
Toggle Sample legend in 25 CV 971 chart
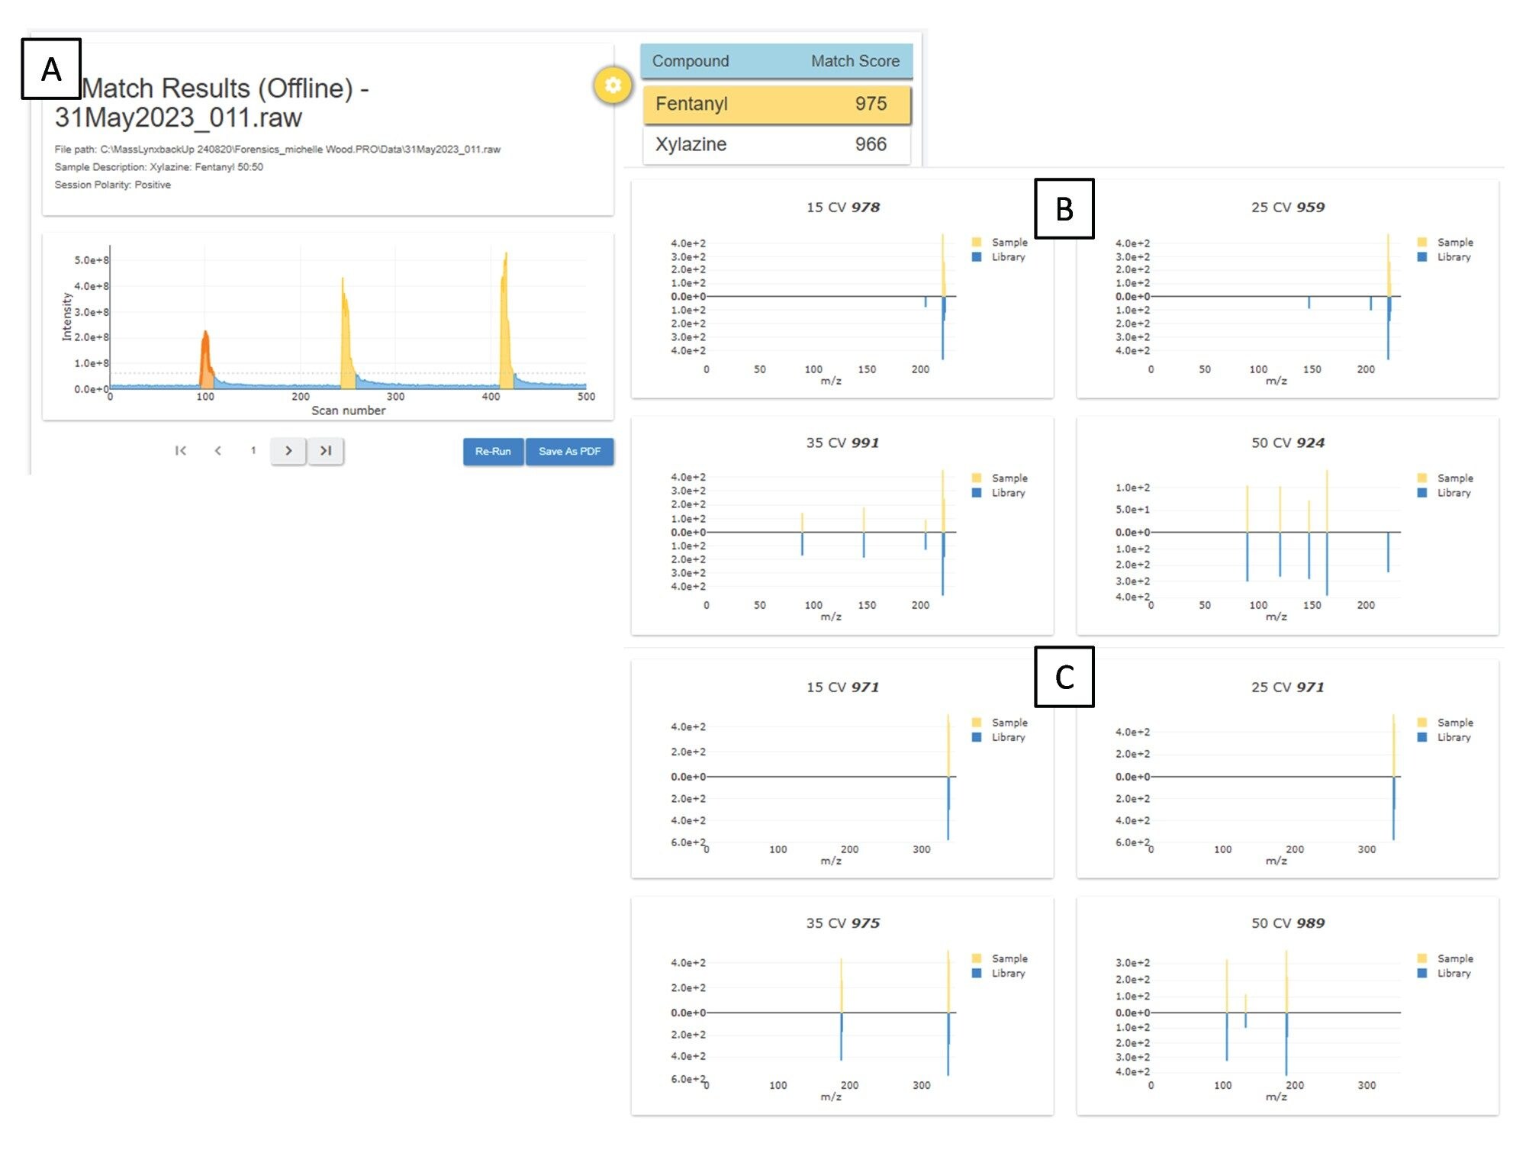coord(1445,723)
